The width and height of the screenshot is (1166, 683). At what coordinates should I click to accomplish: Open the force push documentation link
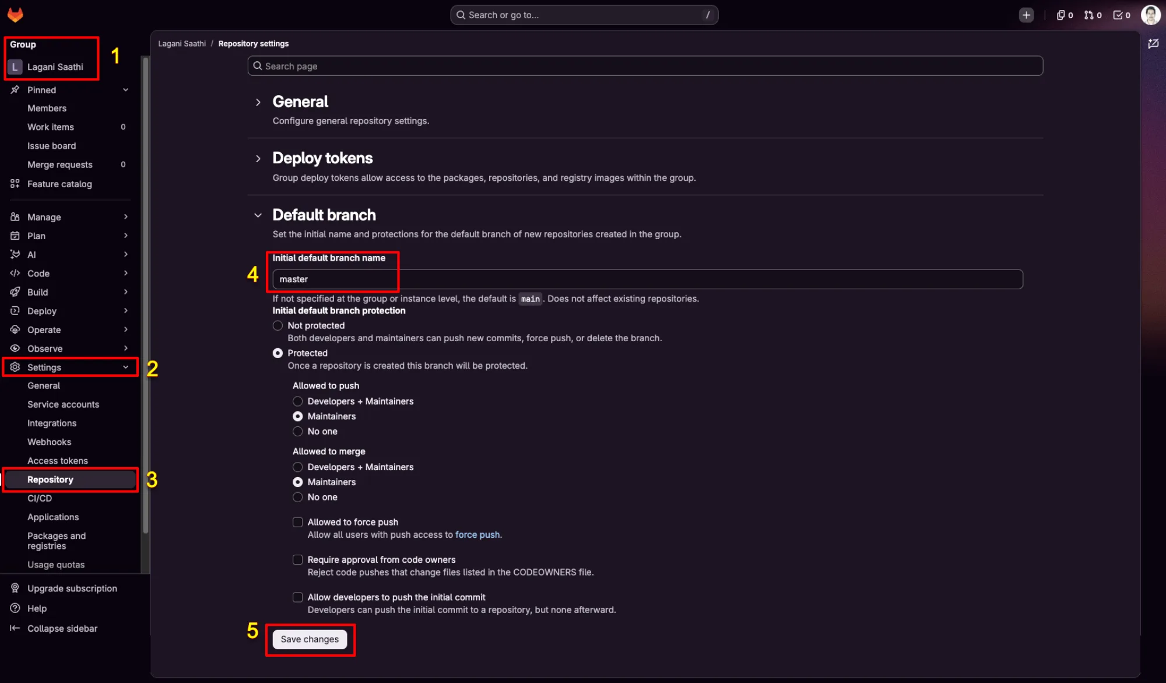tap(477, 535)
